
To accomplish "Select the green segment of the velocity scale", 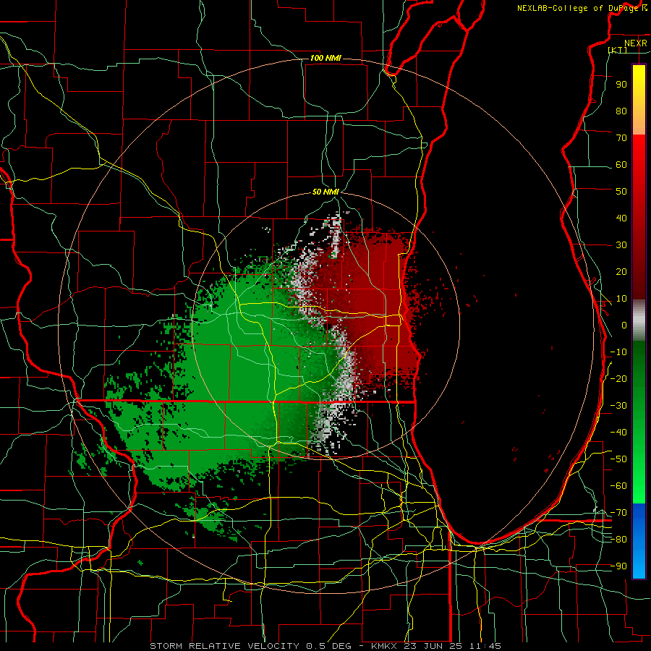I will pyautogui.click(x=639, y=422).
